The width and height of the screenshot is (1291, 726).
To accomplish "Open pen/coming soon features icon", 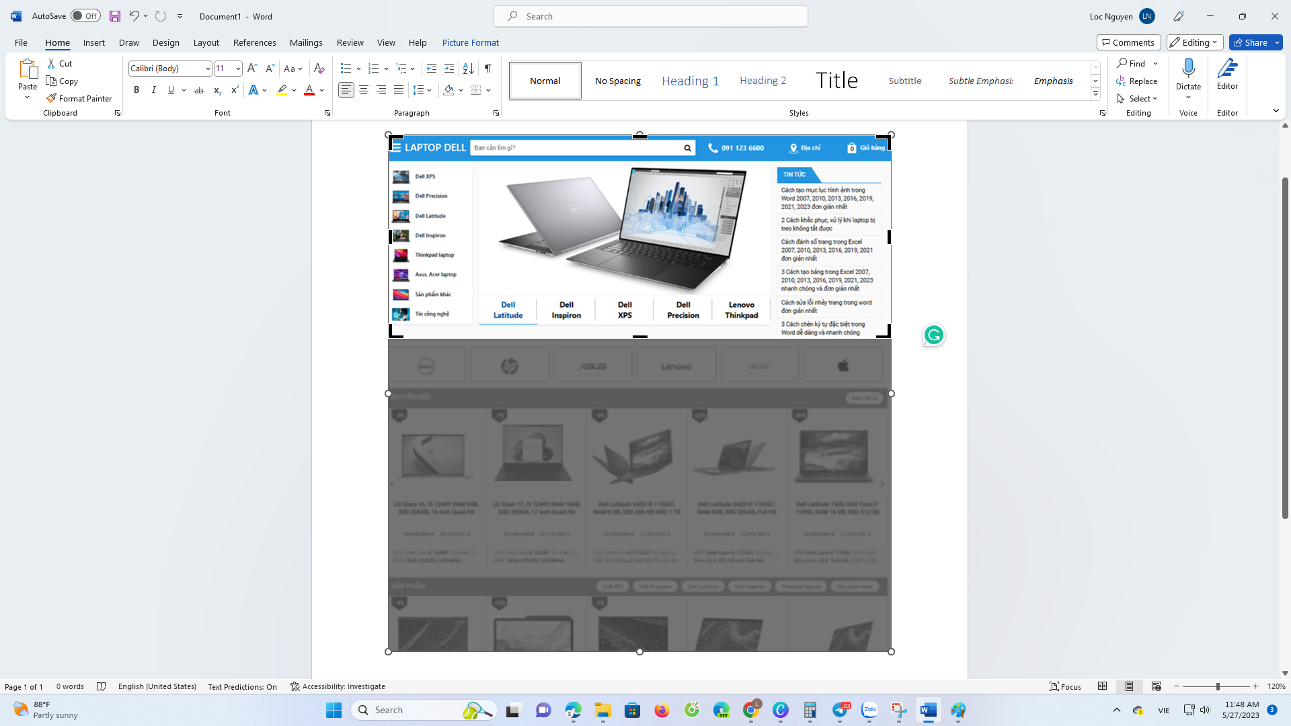I will [1179, 16].
